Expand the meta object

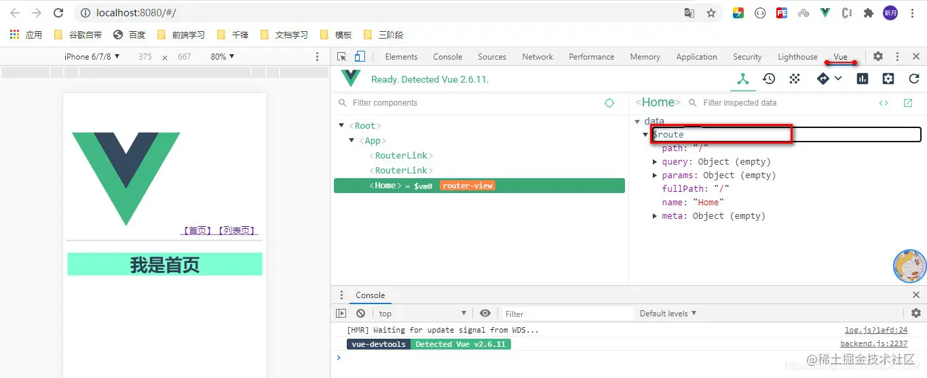pos(655,216)
